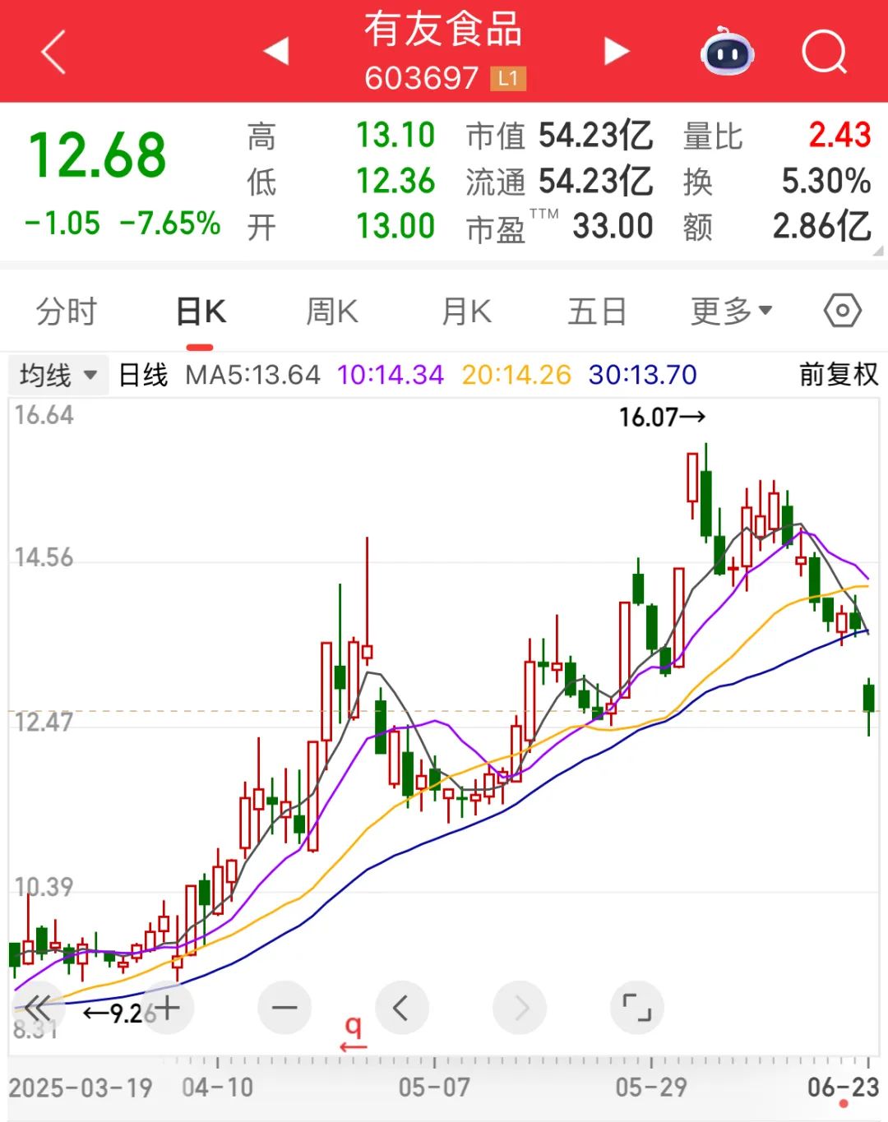Tap the 16.07 high marker on chart

pos(662,417)
